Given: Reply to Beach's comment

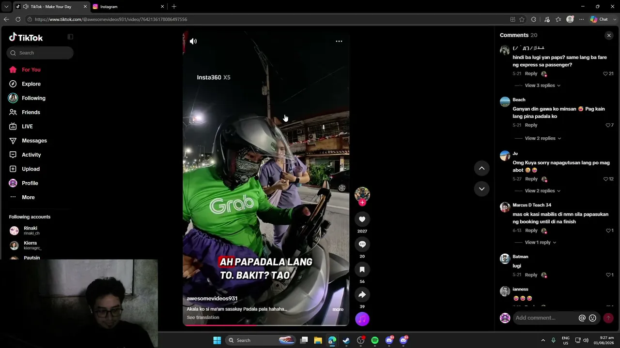Looking at the screenshot, I should pos(531,125).
